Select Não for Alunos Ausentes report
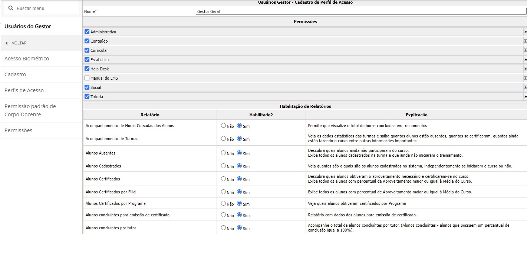 (x=223, y=153)
